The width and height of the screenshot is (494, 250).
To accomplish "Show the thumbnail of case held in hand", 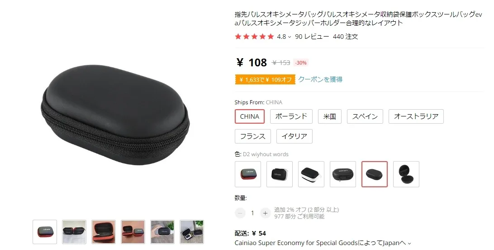I will pos(162,232).
